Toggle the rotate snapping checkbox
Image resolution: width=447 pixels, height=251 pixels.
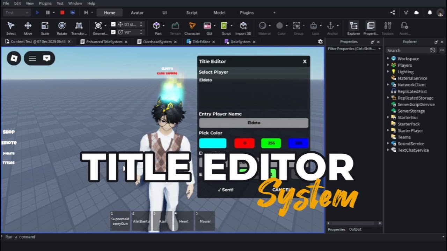[x=113, y=32]
